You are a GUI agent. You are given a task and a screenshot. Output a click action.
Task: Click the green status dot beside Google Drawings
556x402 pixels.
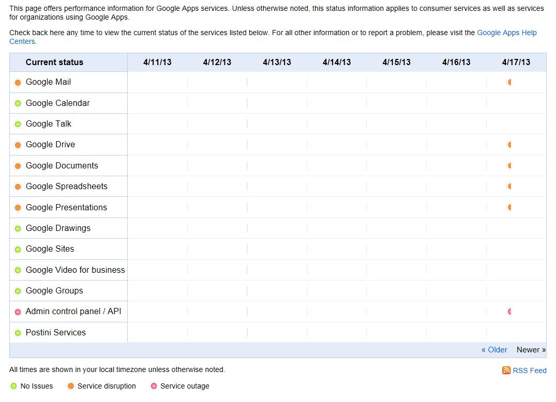pos(18,228)
